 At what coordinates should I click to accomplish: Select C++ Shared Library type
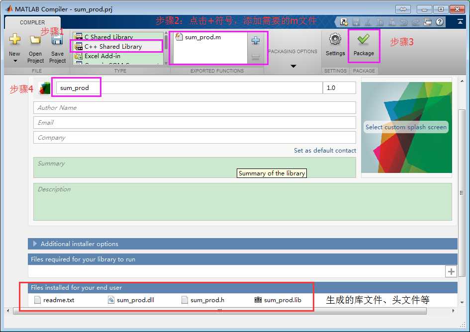(113, 46)
